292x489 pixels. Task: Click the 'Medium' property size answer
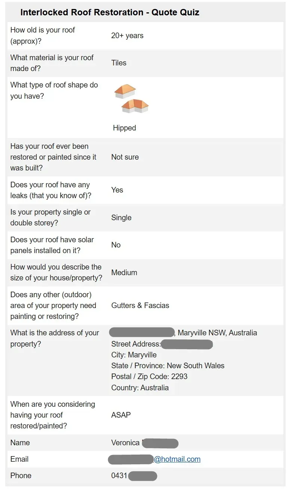[124, 273]
